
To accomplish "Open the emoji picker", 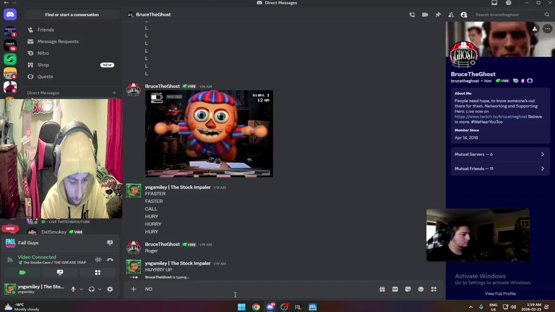I will (421, 289).
